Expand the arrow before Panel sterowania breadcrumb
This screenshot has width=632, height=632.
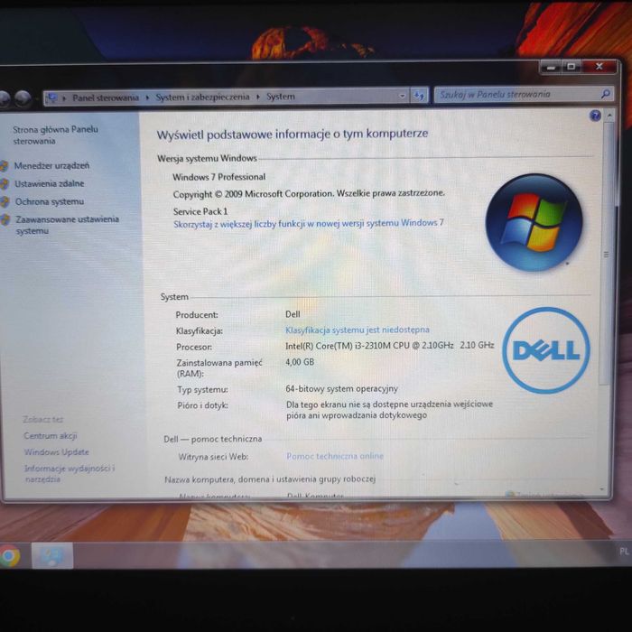coord(64,98)
